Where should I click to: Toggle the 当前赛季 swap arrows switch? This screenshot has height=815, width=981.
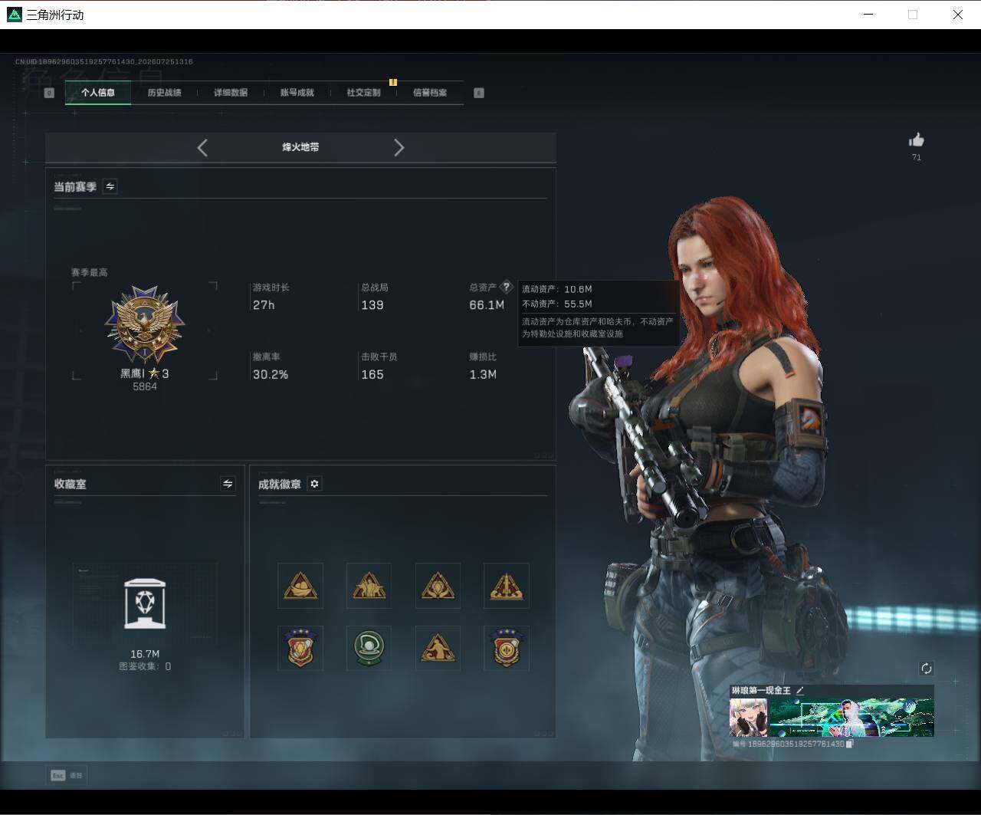pyautogui.click(x=110, y=186)
